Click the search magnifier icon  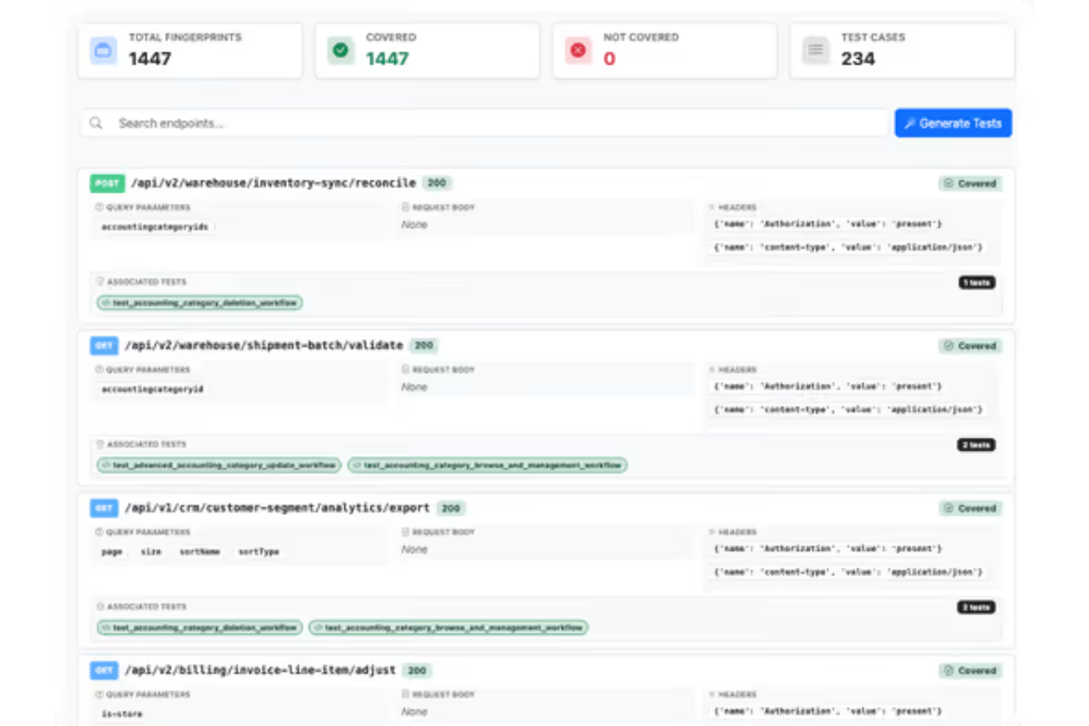[x=96, y=123]
